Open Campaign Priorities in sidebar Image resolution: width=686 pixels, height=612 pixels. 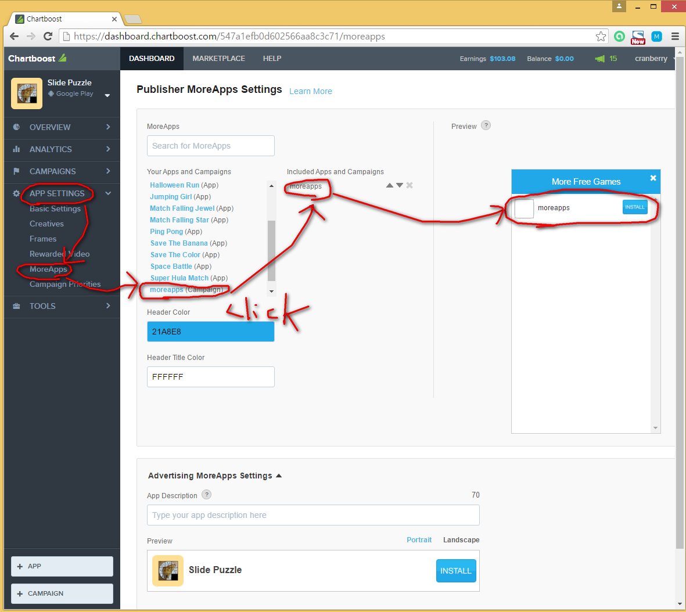pyautogui.click(x=65, y=285)
